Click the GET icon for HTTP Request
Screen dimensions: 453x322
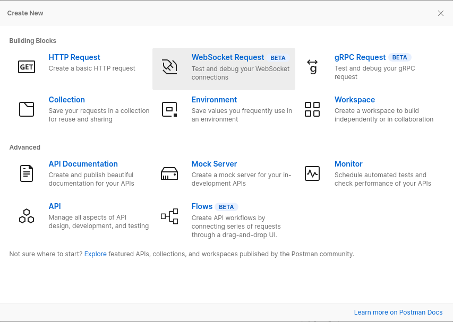point(27,67)
